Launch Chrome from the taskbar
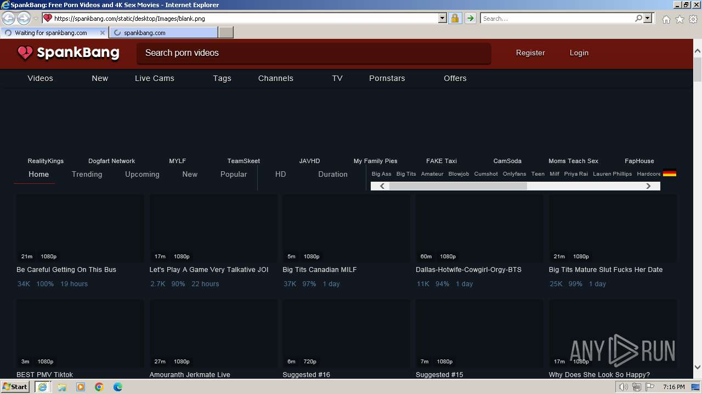The image size is (702, 394). pyautogui.click(x=99, y=387)
